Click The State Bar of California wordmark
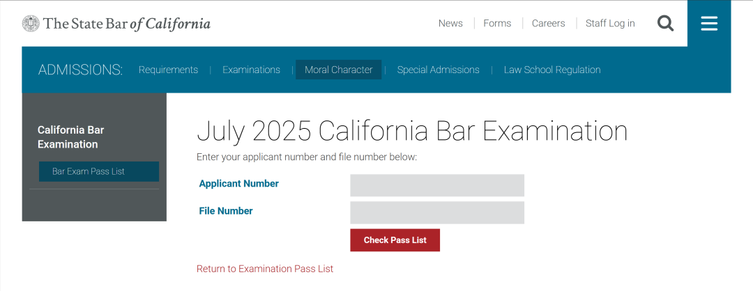This screenshot has height=291, width=753. click(x=126, y=24)
